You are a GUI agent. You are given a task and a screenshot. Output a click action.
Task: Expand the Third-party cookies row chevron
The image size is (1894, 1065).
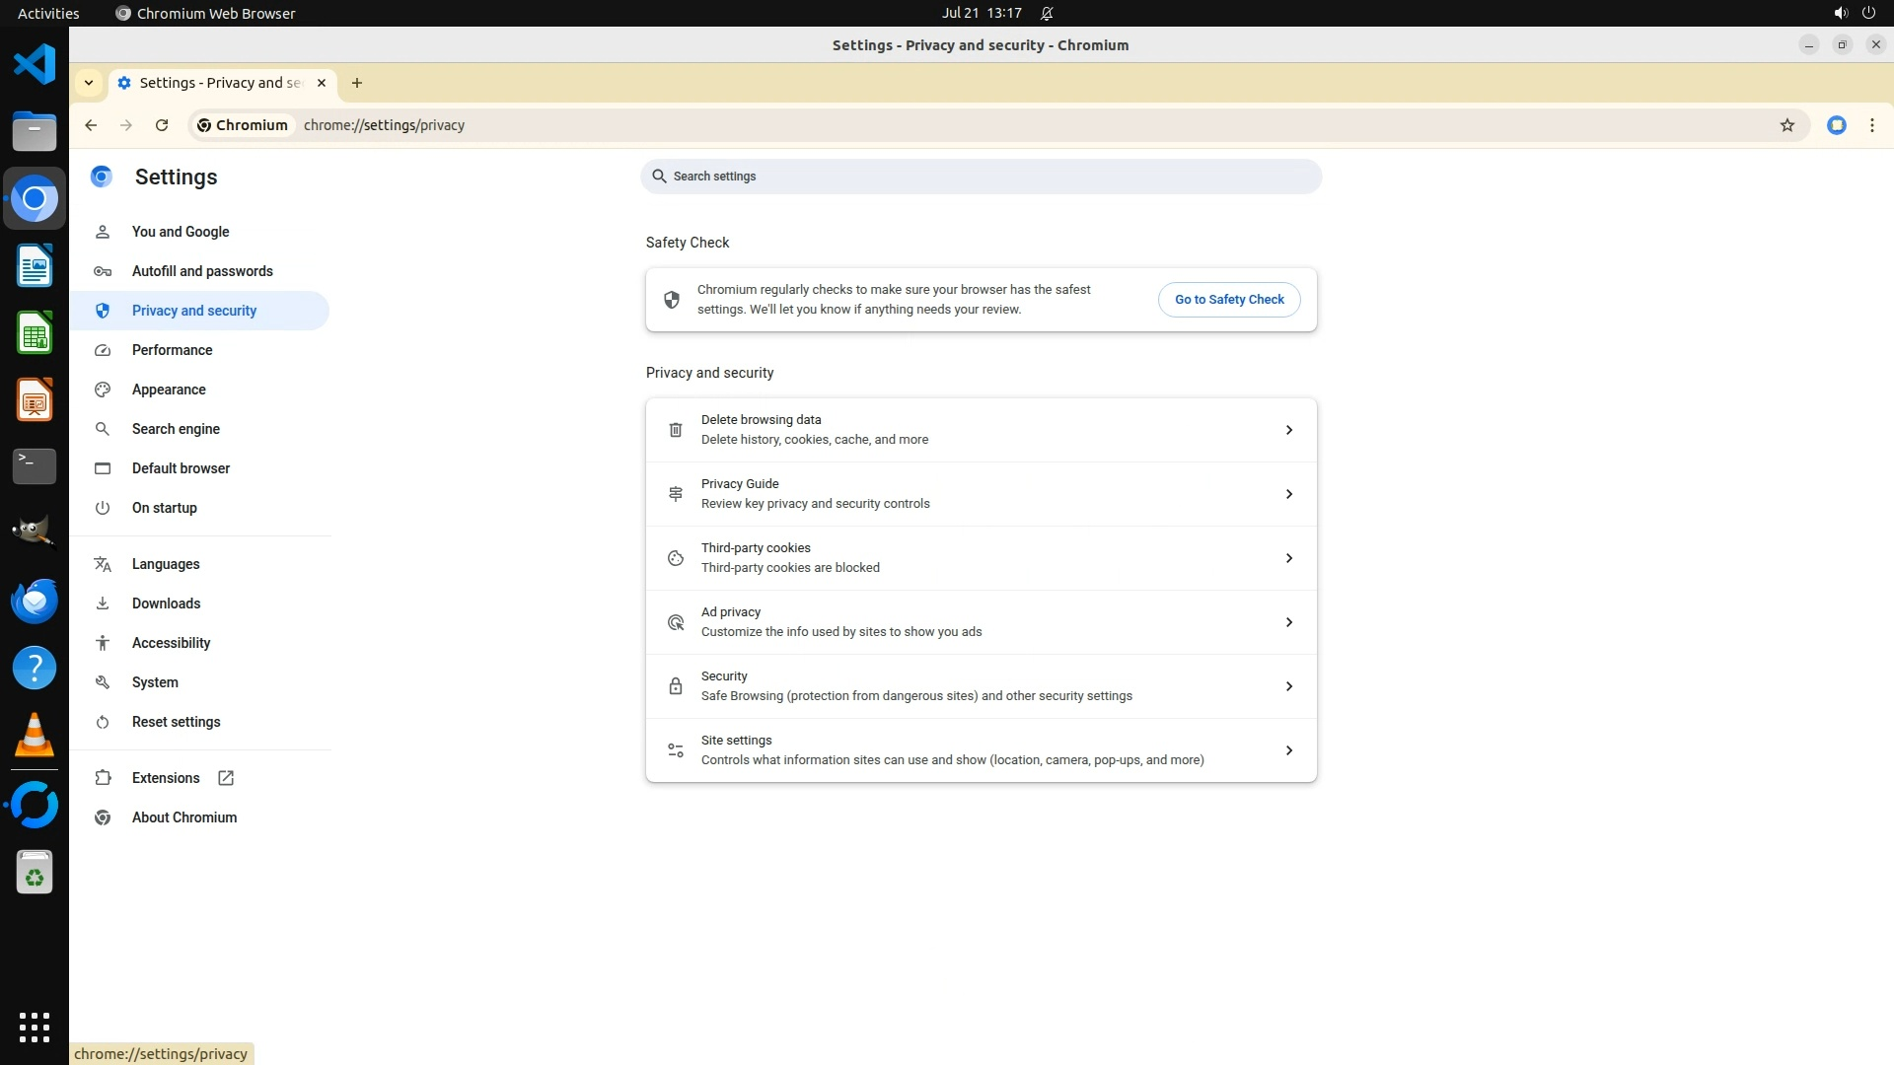point(1288,558)
